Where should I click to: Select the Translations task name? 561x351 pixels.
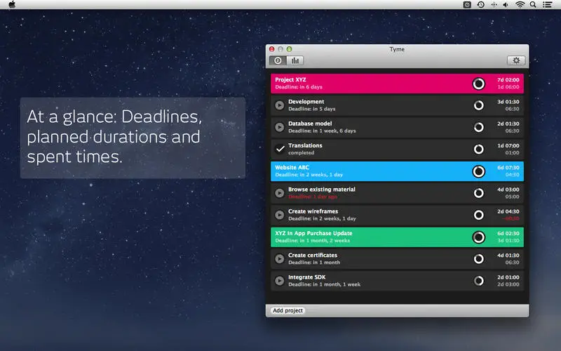[305, 145]
